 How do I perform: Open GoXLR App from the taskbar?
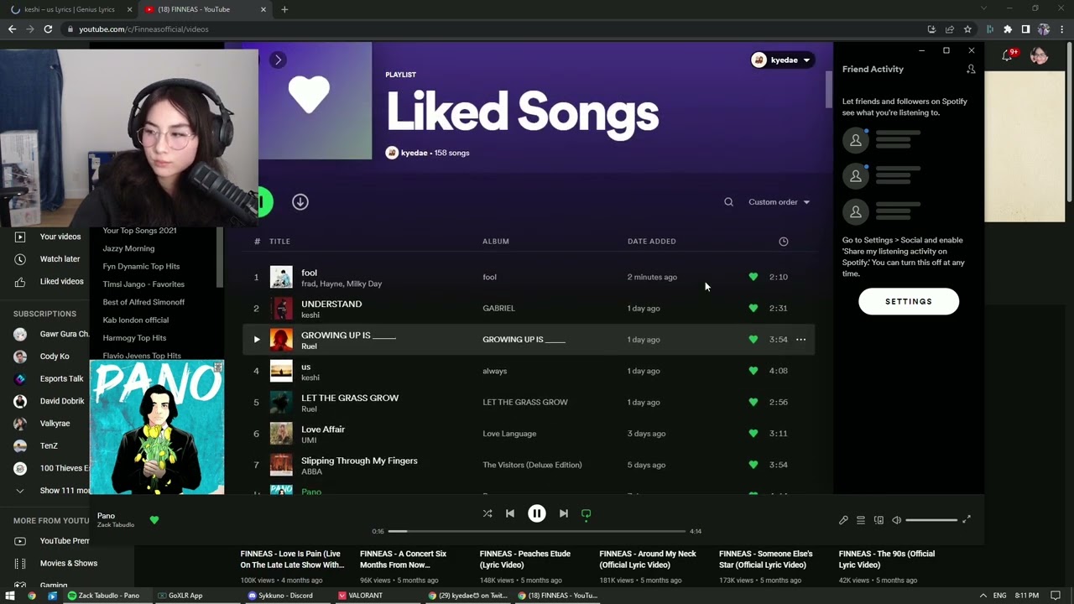[180, 596]
